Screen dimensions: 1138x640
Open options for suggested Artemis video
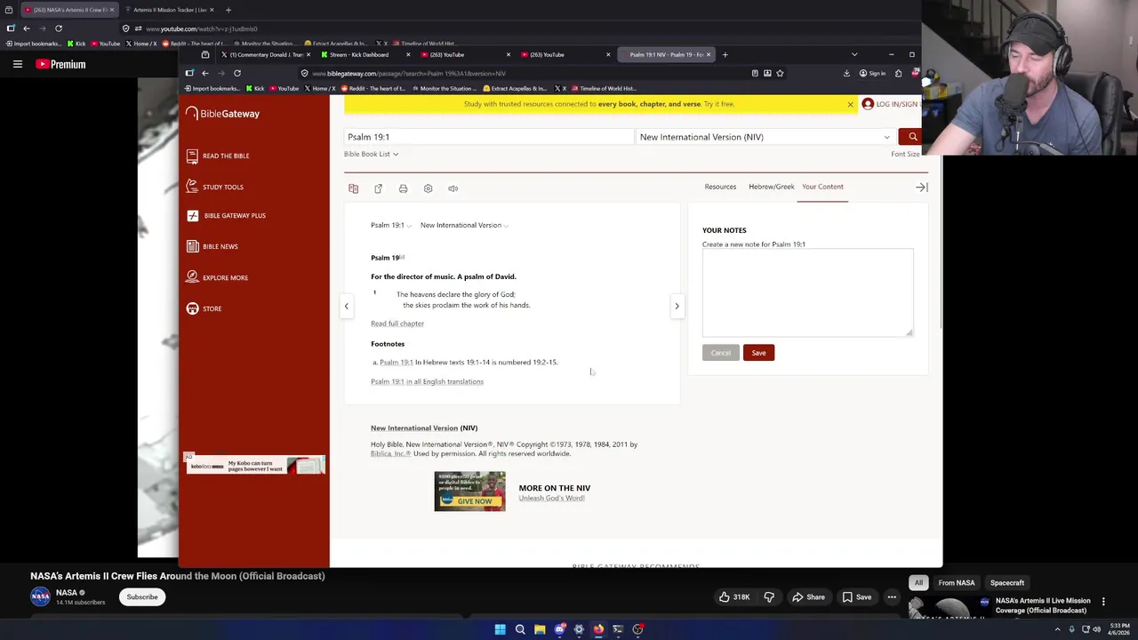point(1103,601)
